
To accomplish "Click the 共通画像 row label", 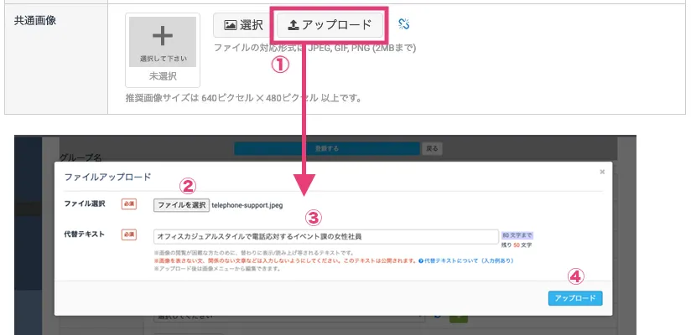I will [x=35, y=20].
